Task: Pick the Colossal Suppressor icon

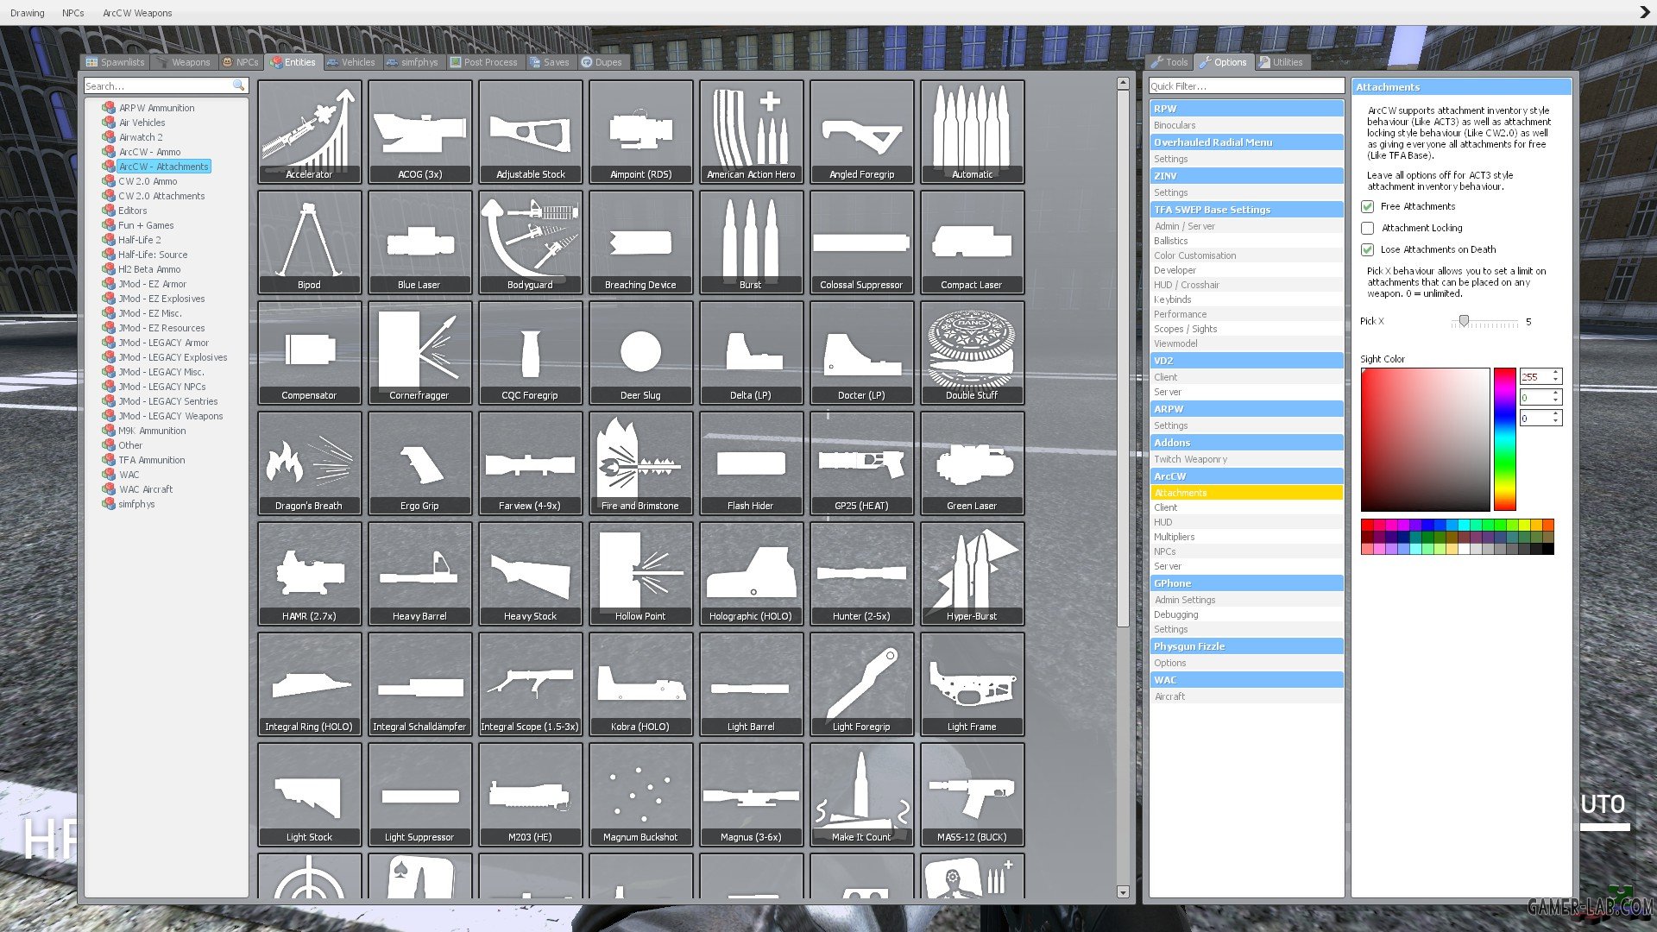Action: pos(861,242)
